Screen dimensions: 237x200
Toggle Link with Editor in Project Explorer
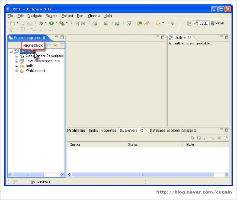pos(56,45)
